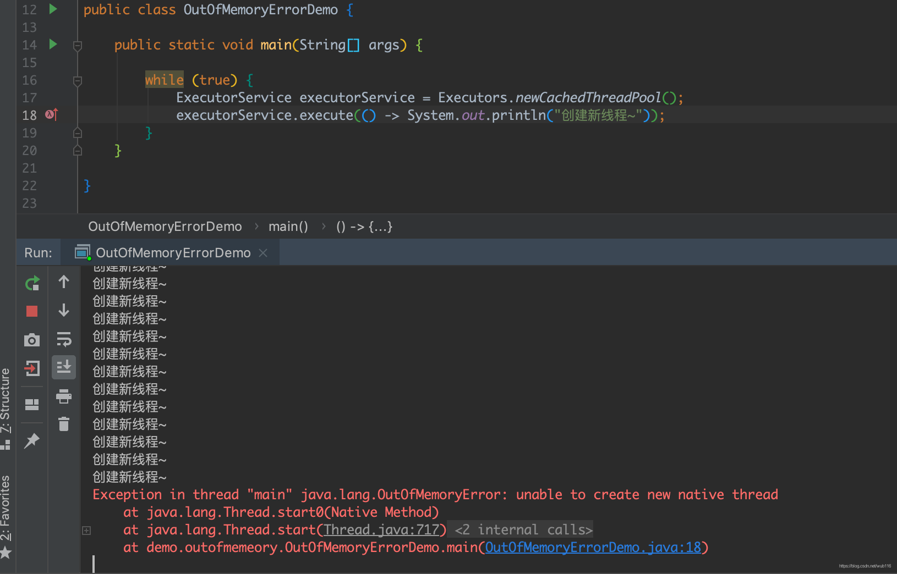Restore layout using the layout icon
Viewport: 897px width, 574px height.
(x=32, y=405)
